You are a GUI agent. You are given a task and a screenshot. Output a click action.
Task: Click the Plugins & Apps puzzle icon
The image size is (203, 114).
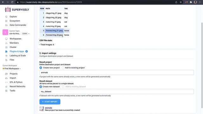[6, 51]
